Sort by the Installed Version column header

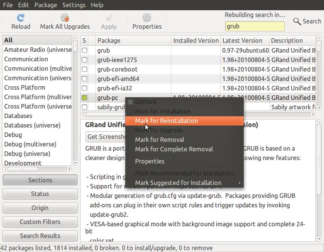(x=196, y=40)
